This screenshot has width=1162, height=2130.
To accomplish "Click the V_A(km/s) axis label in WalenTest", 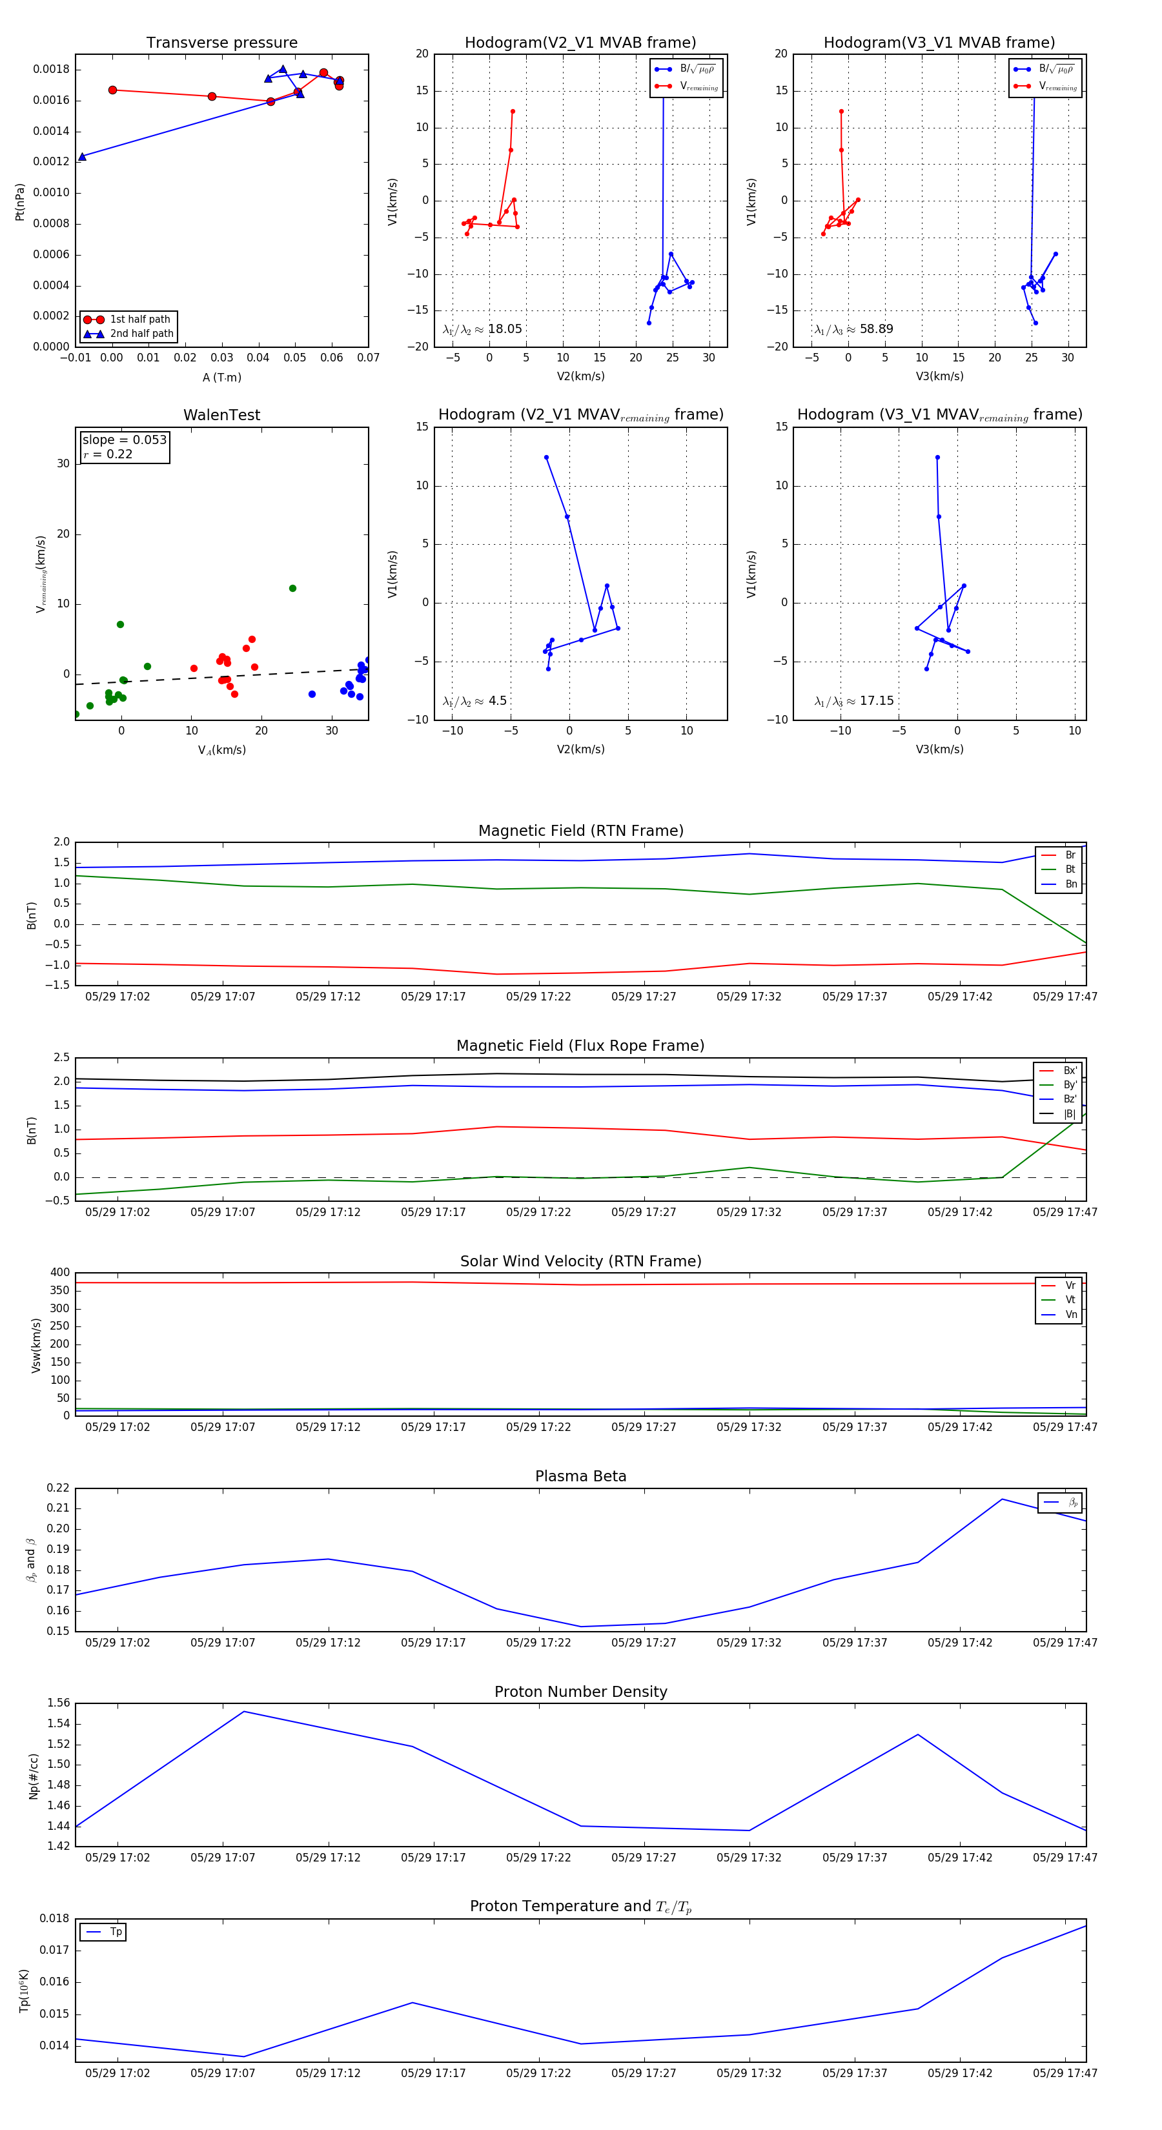I will (x=221, y=750).
